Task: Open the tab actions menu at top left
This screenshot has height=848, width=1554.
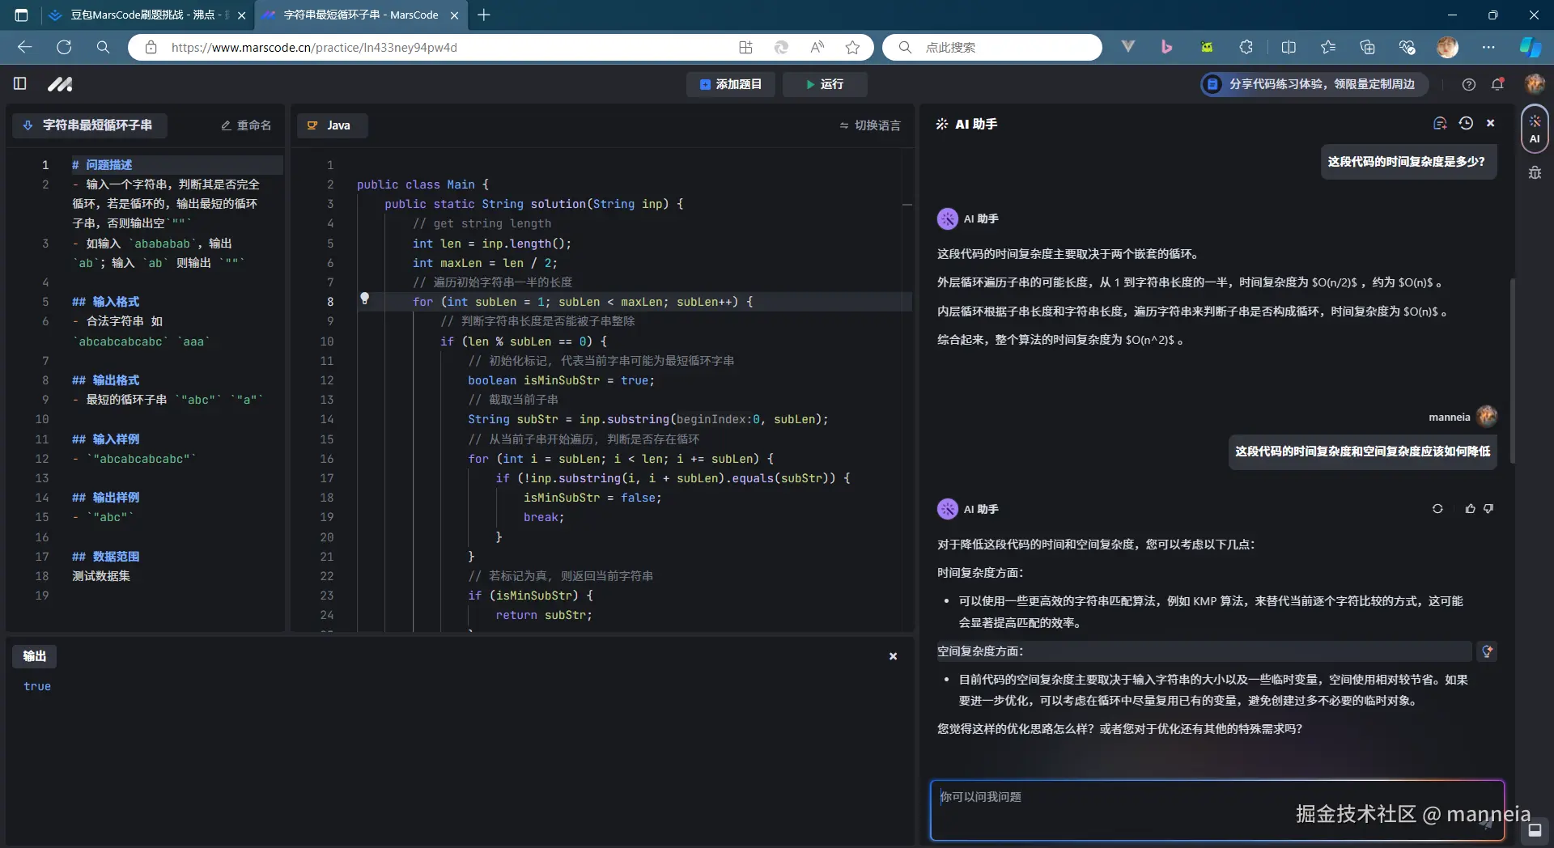Action: 21,15
